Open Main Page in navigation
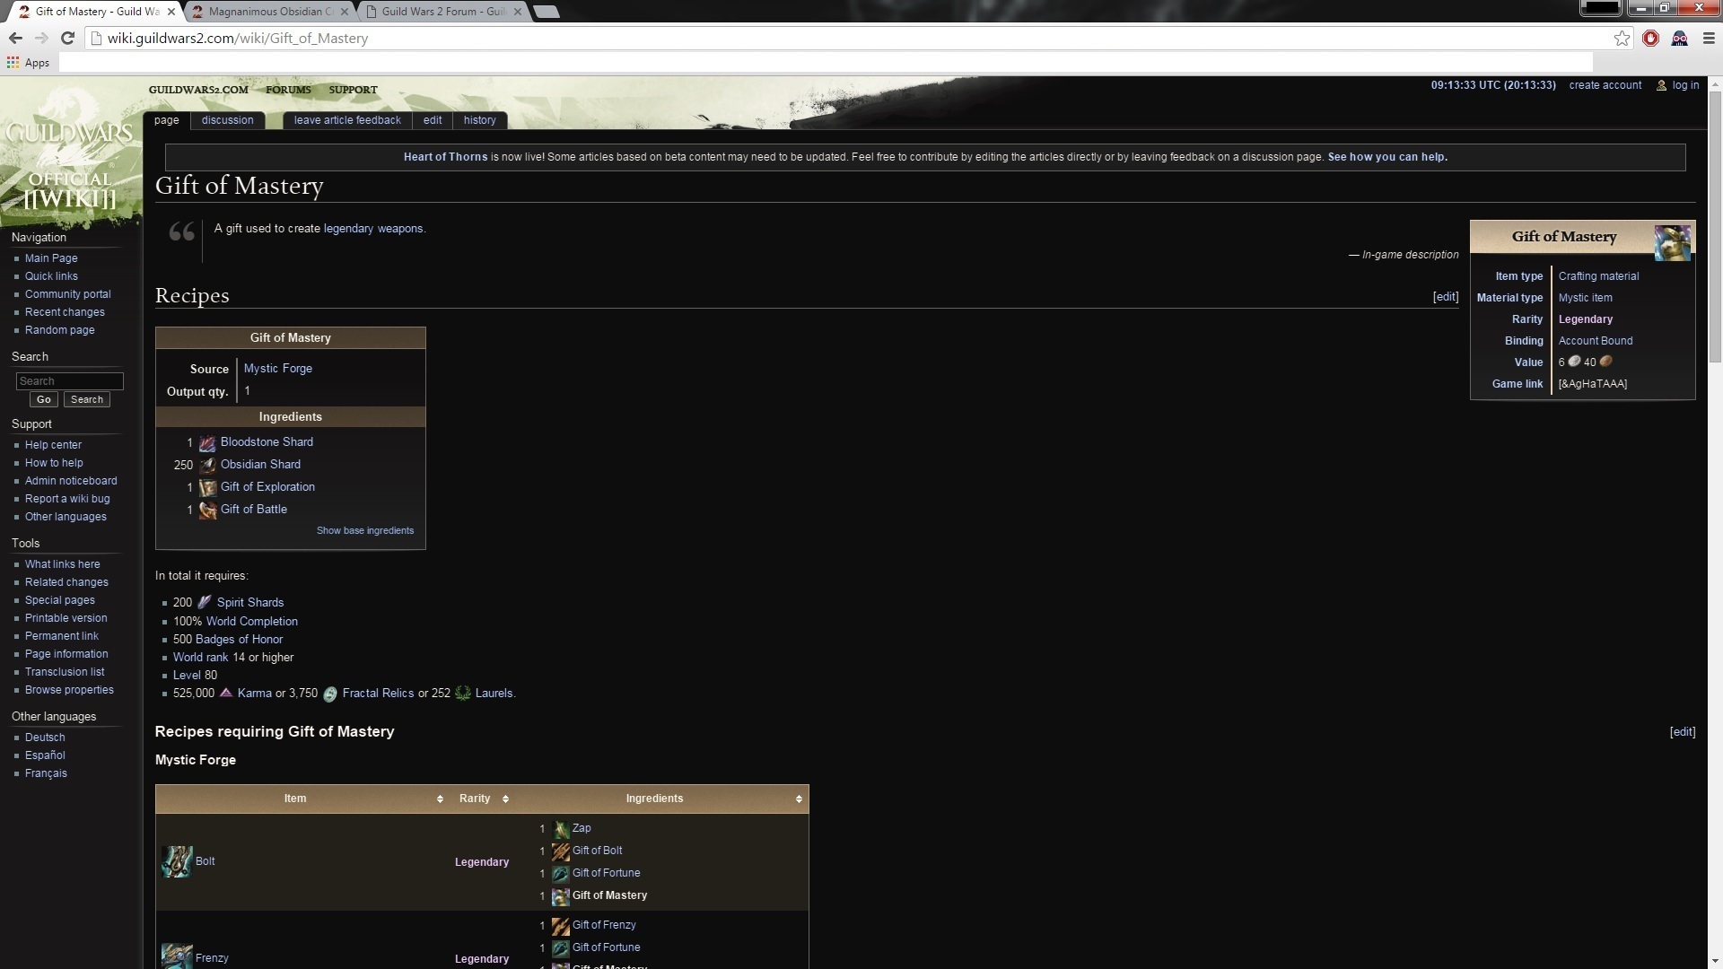 (51, 258)
